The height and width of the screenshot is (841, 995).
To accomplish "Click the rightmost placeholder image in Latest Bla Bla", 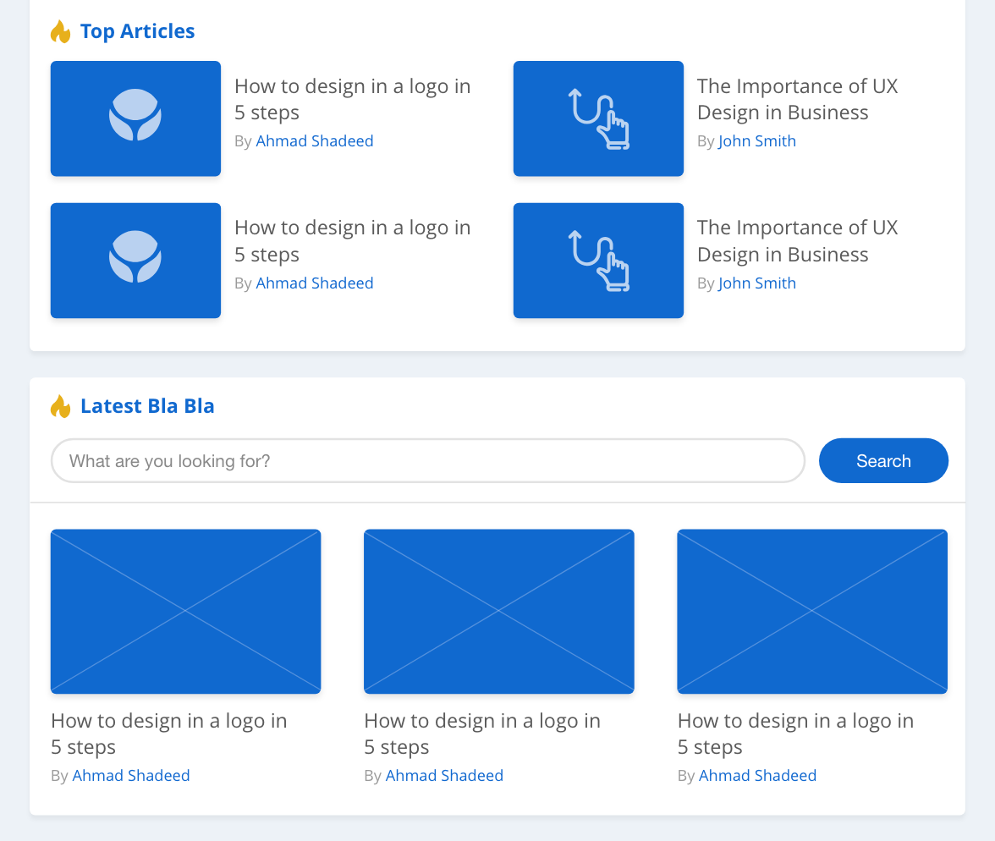I will pos(811,612).
